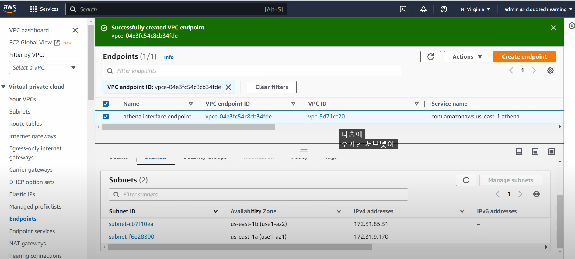This screenshot has height=259, width=575.
Task: Open Elastic IPs in the sidebar
Action: 22,194
